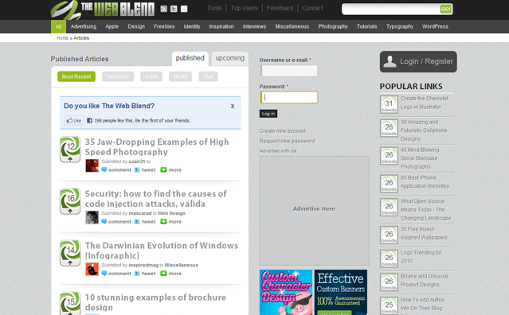The image size is (509, 315).
Task: Show more for the Darwinian Evolution article
Action: [171, 274]
